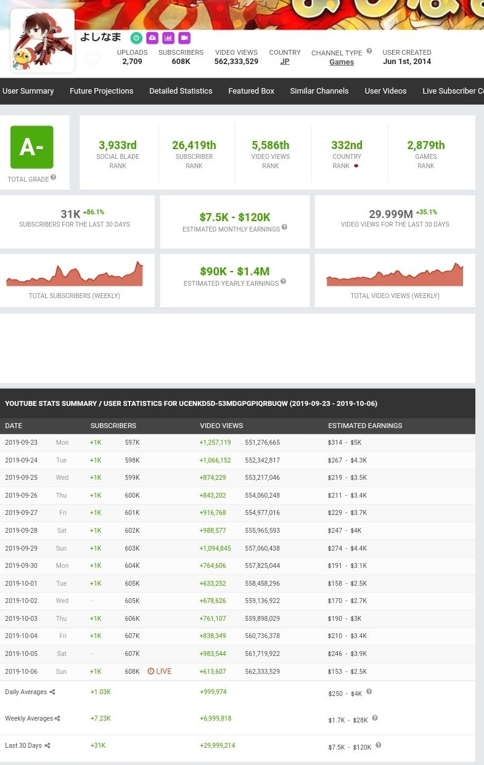484x765 pixels.
Task: Click help icon beside $1.7K - $28K
Action: click(x=374, y=718)
